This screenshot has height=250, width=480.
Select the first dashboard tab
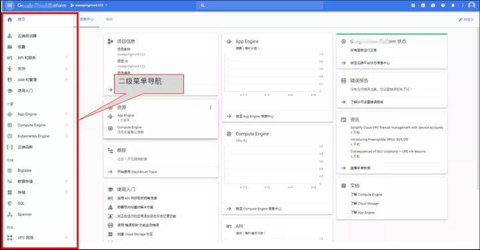[87, 19]
